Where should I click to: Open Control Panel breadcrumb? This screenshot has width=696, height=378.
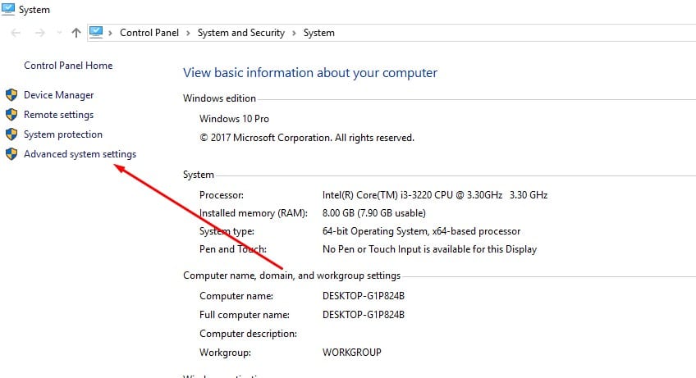click(149, 33)
